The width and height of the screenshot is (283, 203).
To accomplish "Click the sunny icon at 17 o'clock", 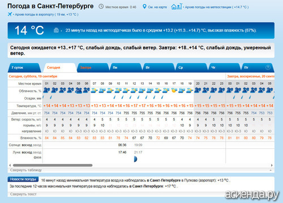I will coord(174,91).
